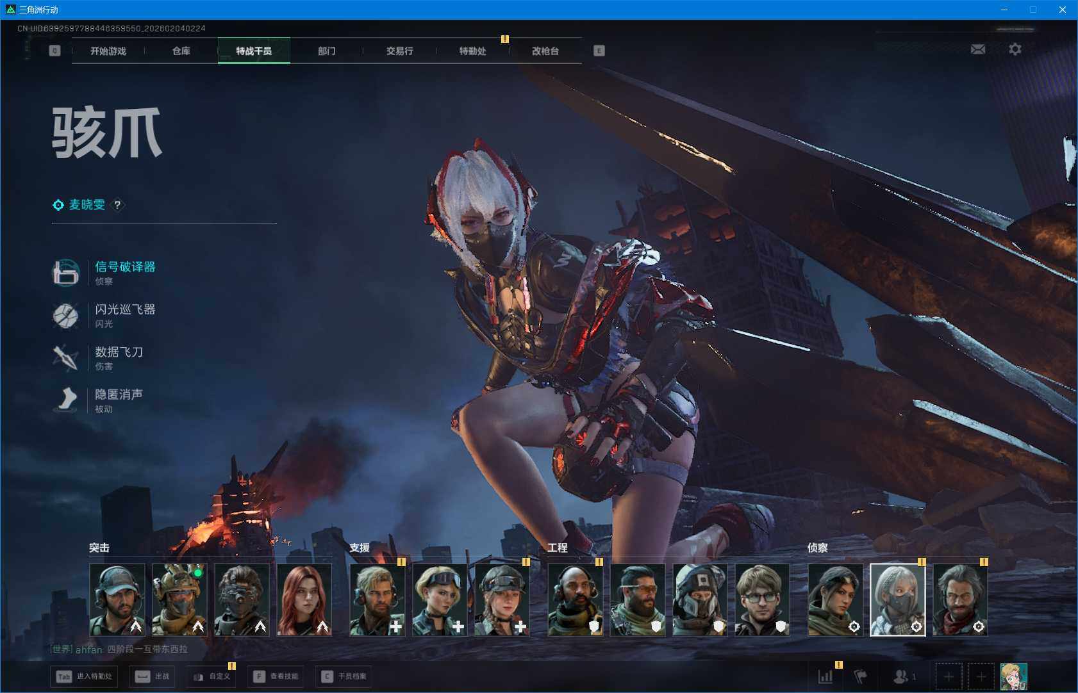Select the 闪光巡飞器 skill icon

pos(65,316)
